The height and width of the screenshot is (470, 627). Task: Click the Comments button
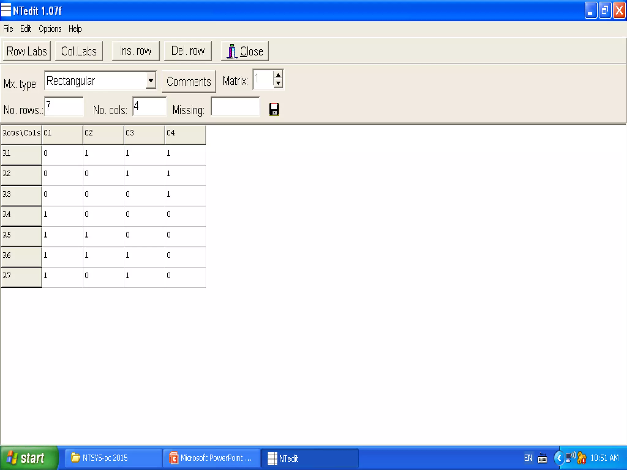[189, 82]
